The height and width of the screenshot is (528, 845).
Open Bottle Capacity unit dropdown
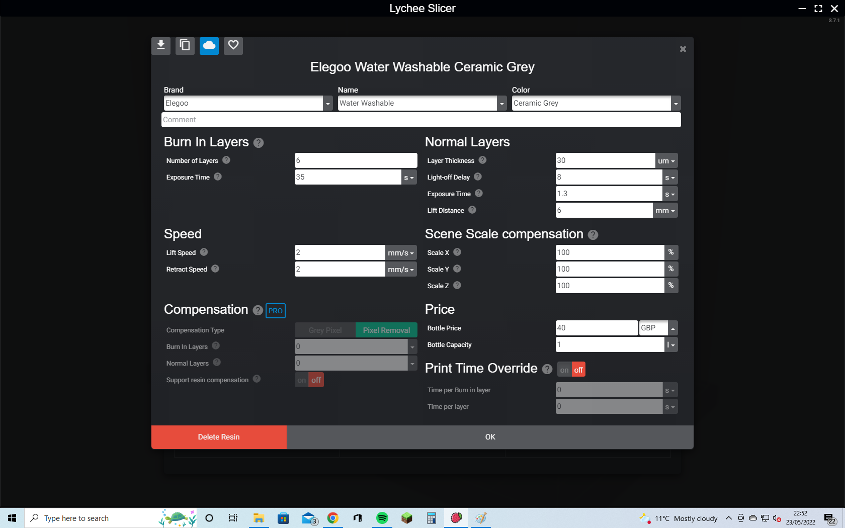tap(671, 344)
